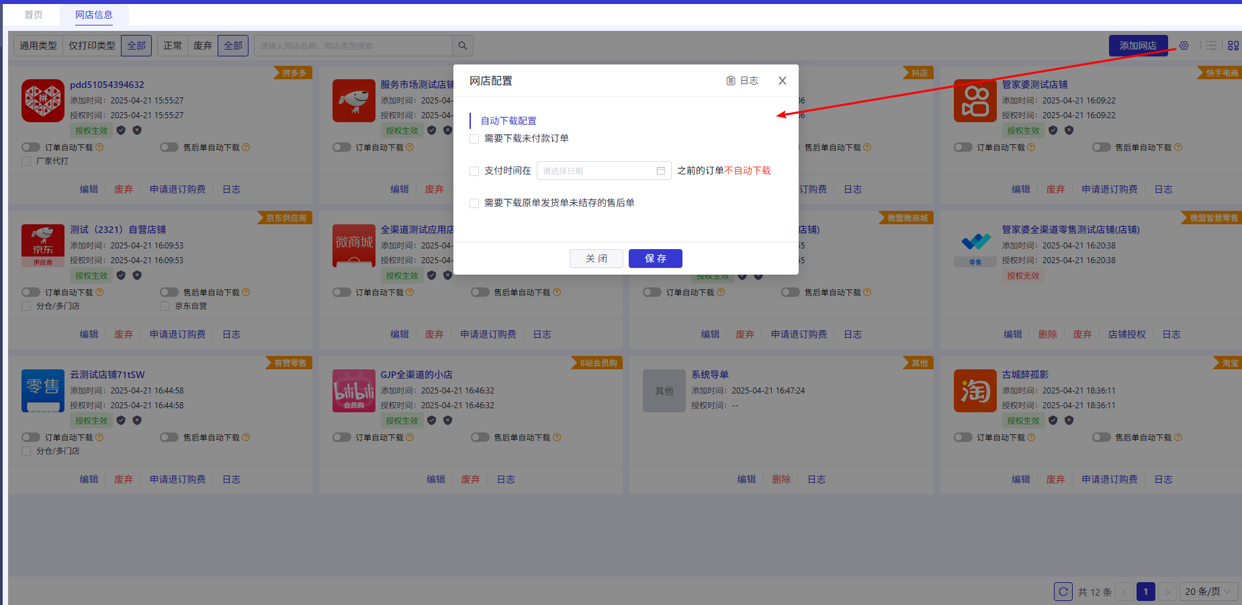Click shield-check icon on 古城醉孤影 card
Viewport: 1242px width, 605px height.
(1053, 420)
